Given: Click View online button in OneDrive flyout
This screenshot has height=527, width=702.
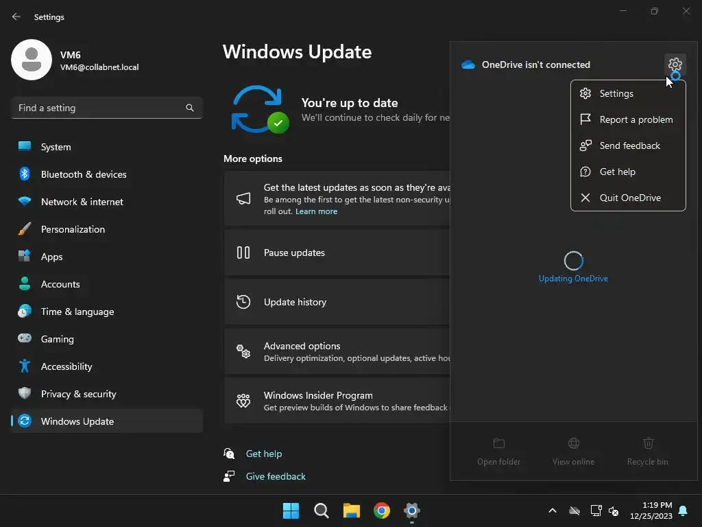Looking at the screenshot, I should pos(573,452).
